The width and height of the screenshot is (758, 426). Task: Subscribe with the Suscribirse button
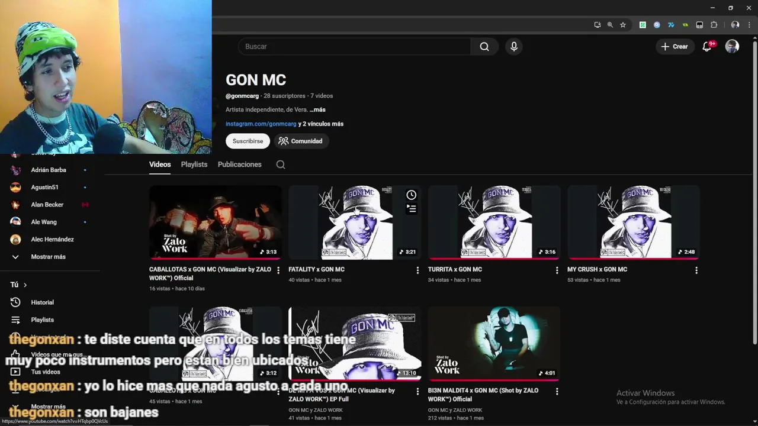click(248, 141)
